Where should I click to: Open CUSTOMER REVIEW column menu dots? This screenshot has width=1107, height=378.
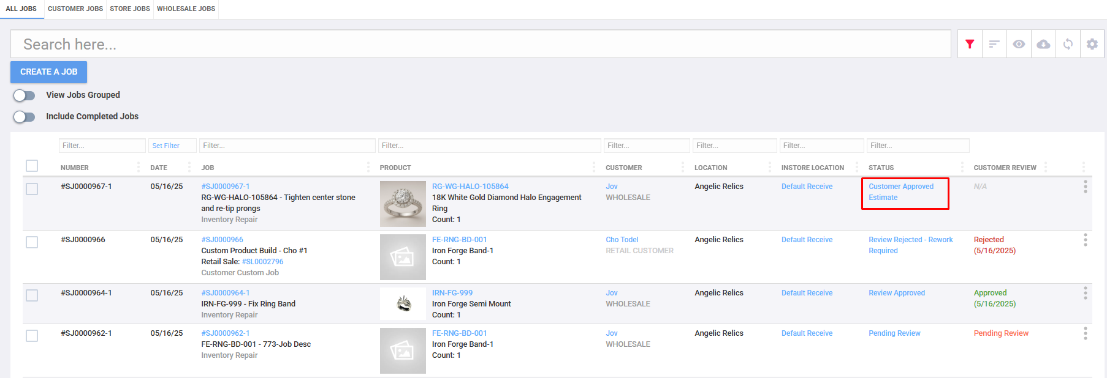point(1046,167)
